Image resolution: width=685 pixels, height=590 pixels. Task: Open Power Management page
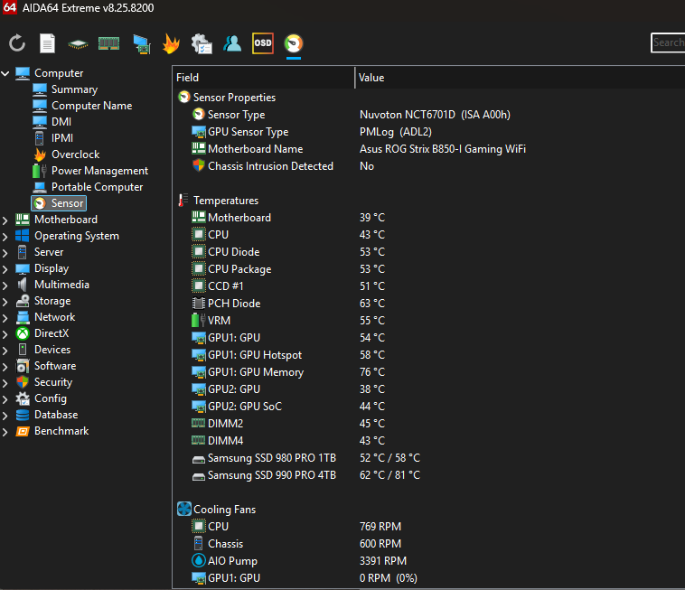point(99,171)
